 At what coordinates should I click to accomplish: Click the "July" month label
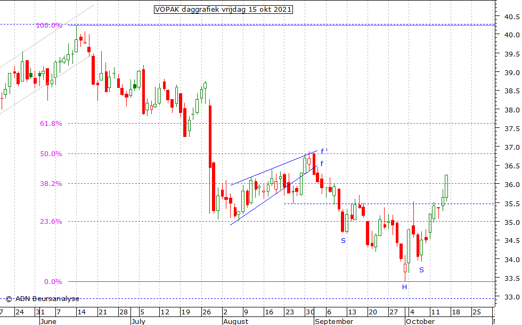pyautogui.click(x=138, y=321)
